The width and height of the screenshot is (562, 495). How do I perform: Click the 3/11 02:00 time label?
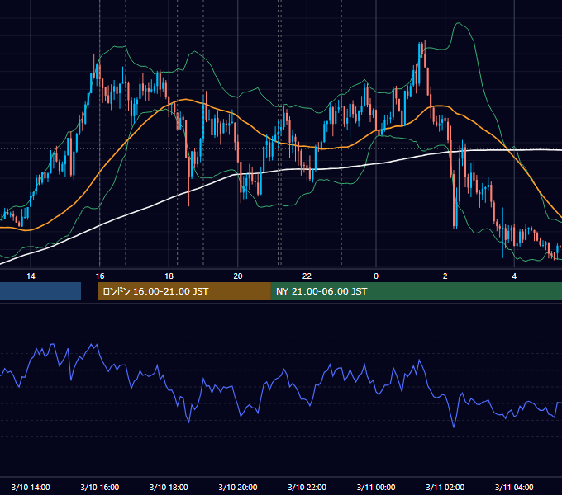tap(445, 487)
